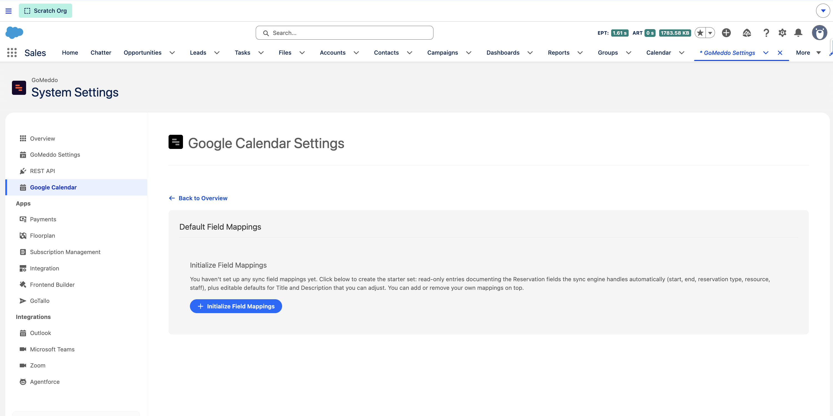The height and width of the screenshot is (416, 833).
Task: Open the notifications bell icon
Action: (x=798, y=33)
